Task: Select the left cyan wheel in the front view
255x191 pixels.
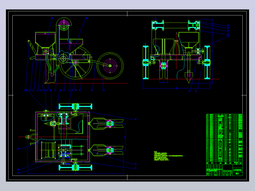Action: click(146, 63)
